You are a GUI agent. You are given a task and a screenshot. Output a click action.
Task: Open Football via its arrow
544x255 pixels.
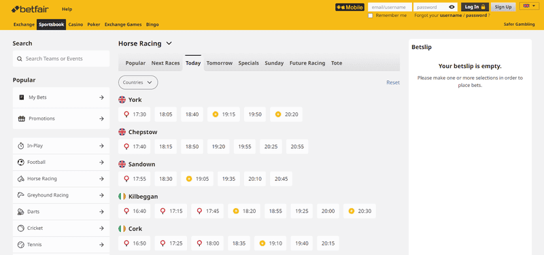[x=101, y=162]
